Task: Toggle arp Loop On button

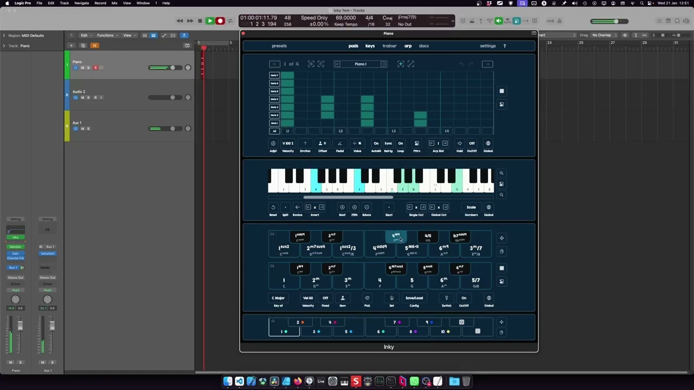Action: (400, 144)
